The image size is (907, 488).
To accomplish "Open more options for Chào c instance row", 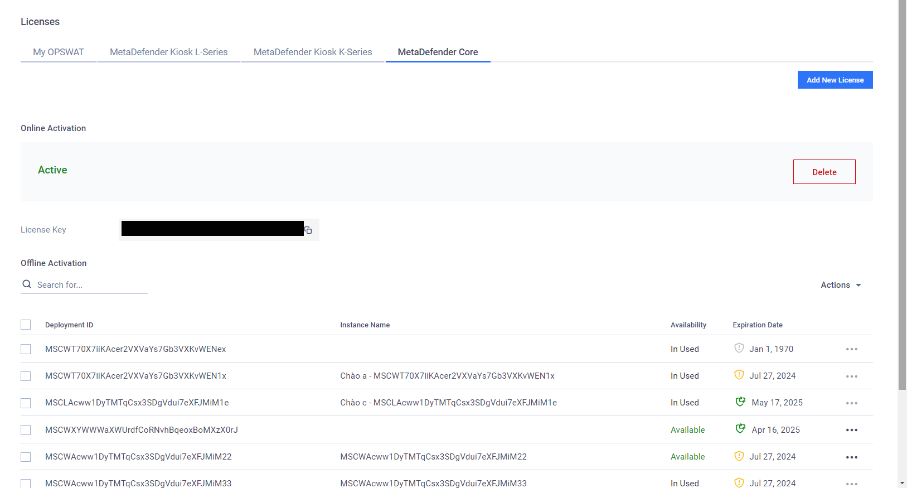I will (851, 403).
